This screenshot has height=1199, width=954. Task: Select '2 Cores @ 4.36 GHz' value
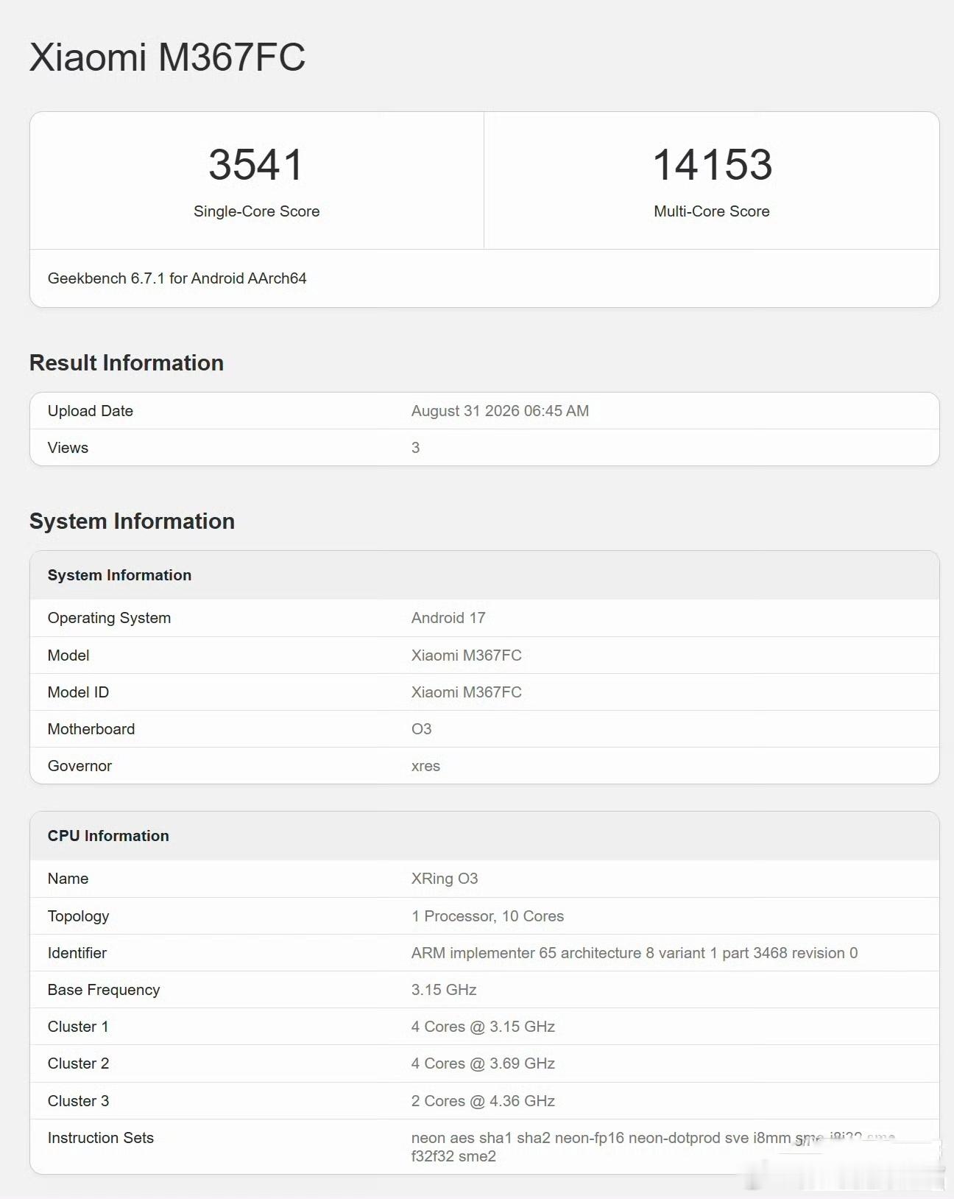[x=483, y=1101]
